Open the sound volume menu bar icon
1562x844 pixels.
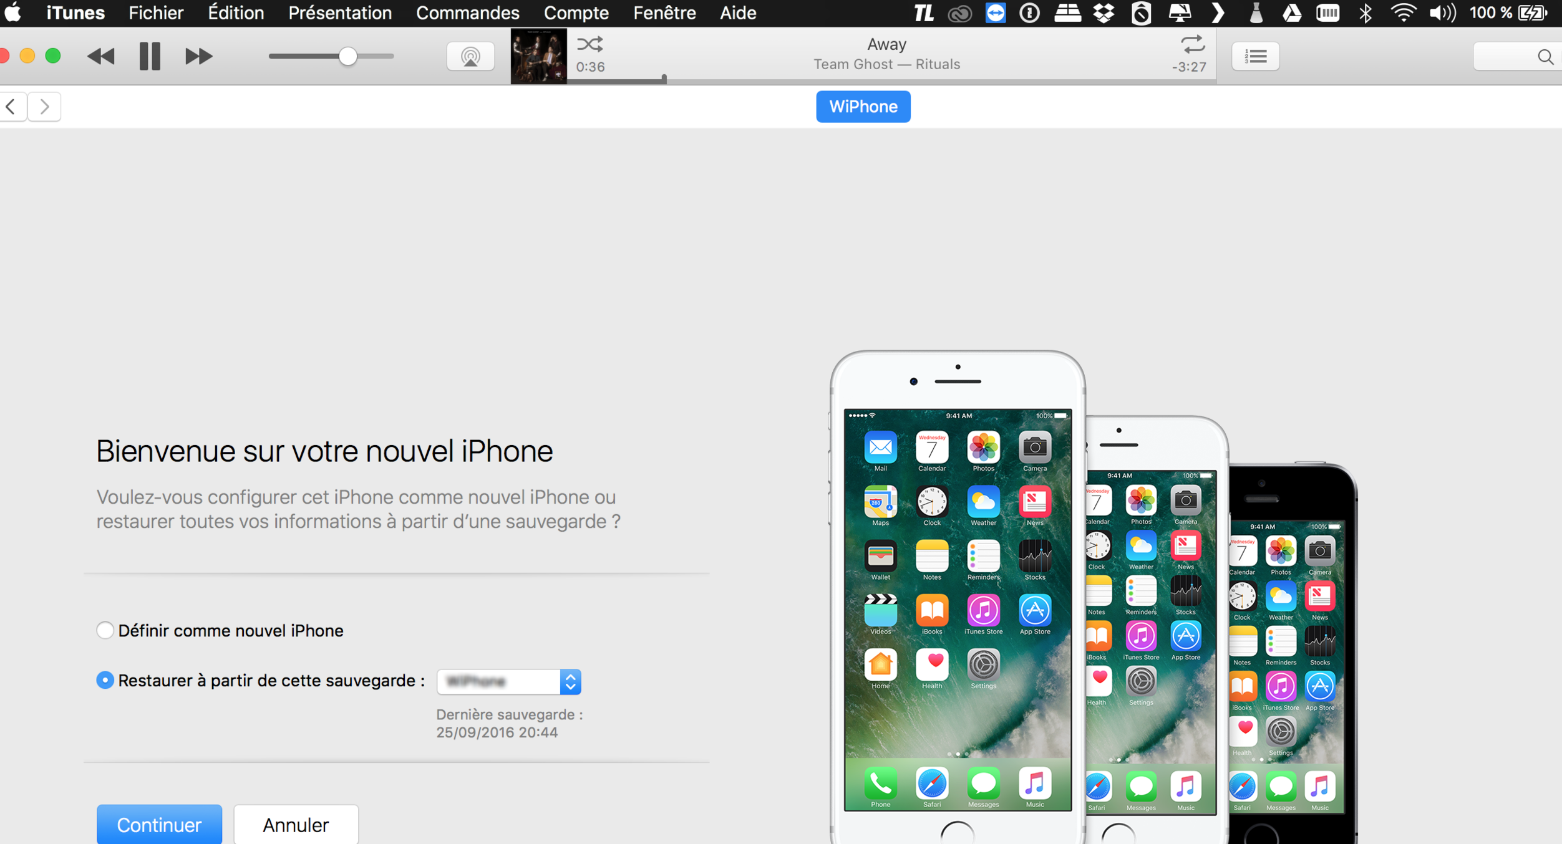pyautogui.click(x=1442, y=12)
